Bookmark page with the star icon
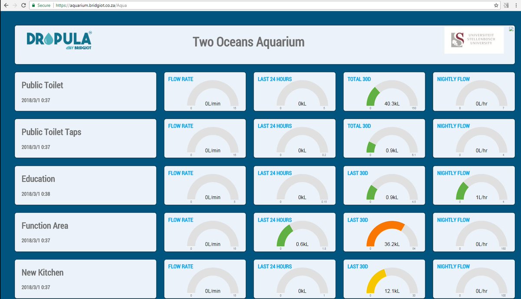Image resolution: width=521 pixels, height=299 pixels. 496,6
